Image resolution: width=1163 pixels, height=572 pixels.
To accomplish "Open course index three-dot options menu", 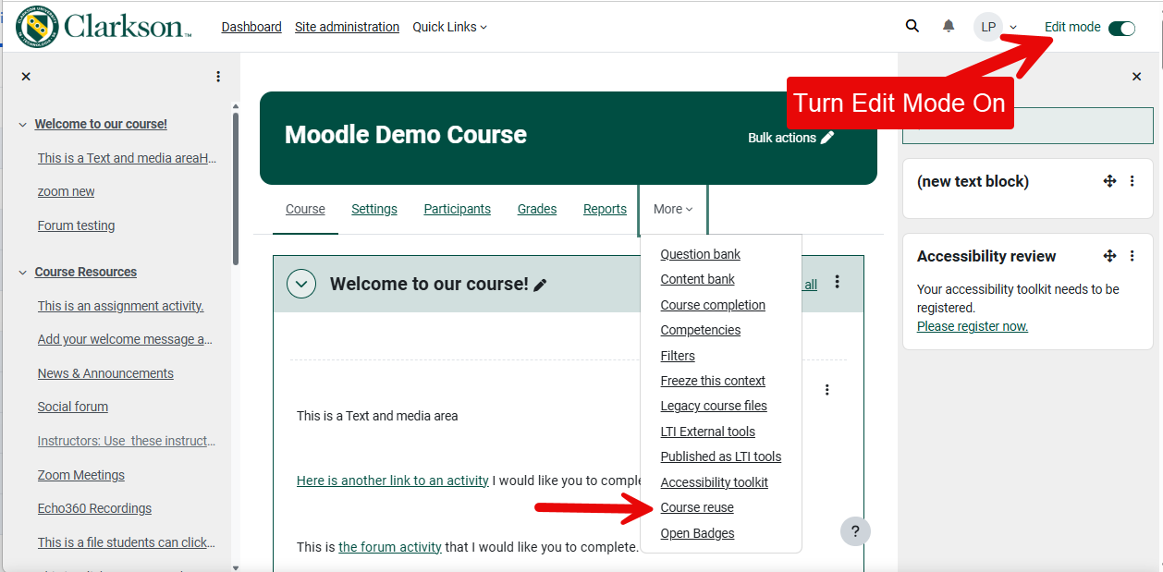I will click(218, 77).
